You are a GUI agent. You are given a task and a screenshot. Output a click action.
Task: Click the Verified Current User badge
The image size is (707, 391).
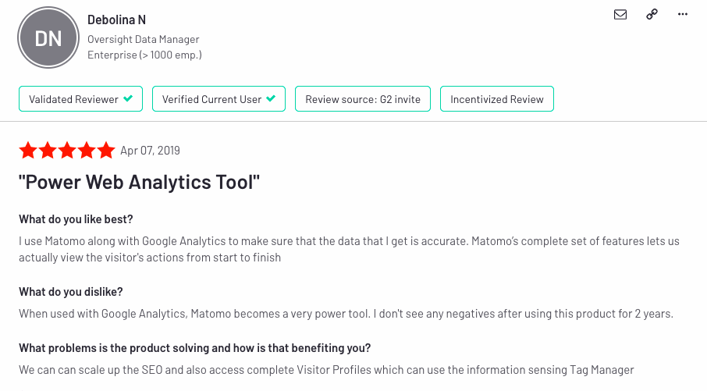pos(218,99)
